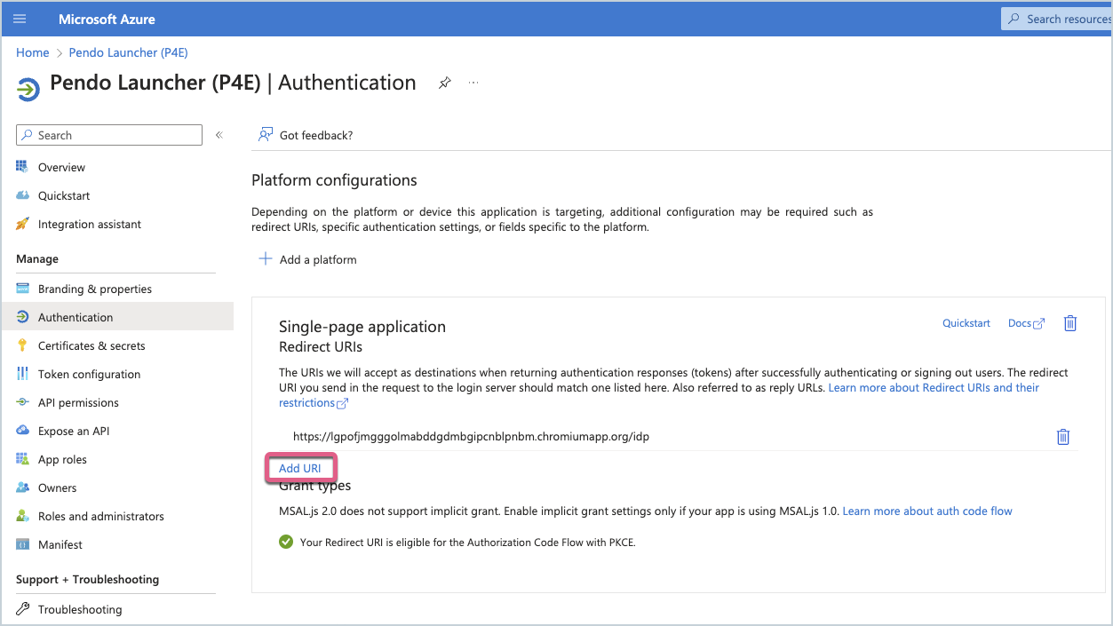The height and width of the screenshot is (626, 1113).
Task: Click the Certificates & secrets key icon
Action: 22,345
